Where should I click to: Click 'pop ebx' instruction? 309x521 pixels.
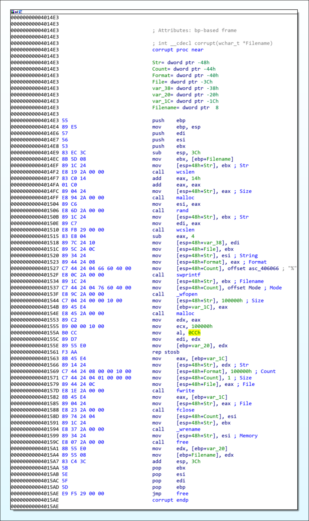coord(169,468)
